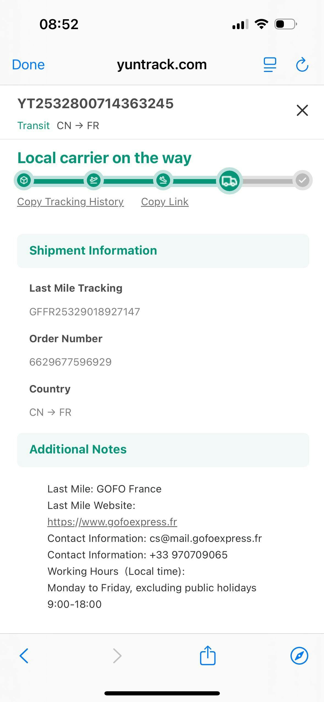Open page in Safari compass icon
Image resolution: width=324 pixels, height=702 pixels.
tap(299, 656)
